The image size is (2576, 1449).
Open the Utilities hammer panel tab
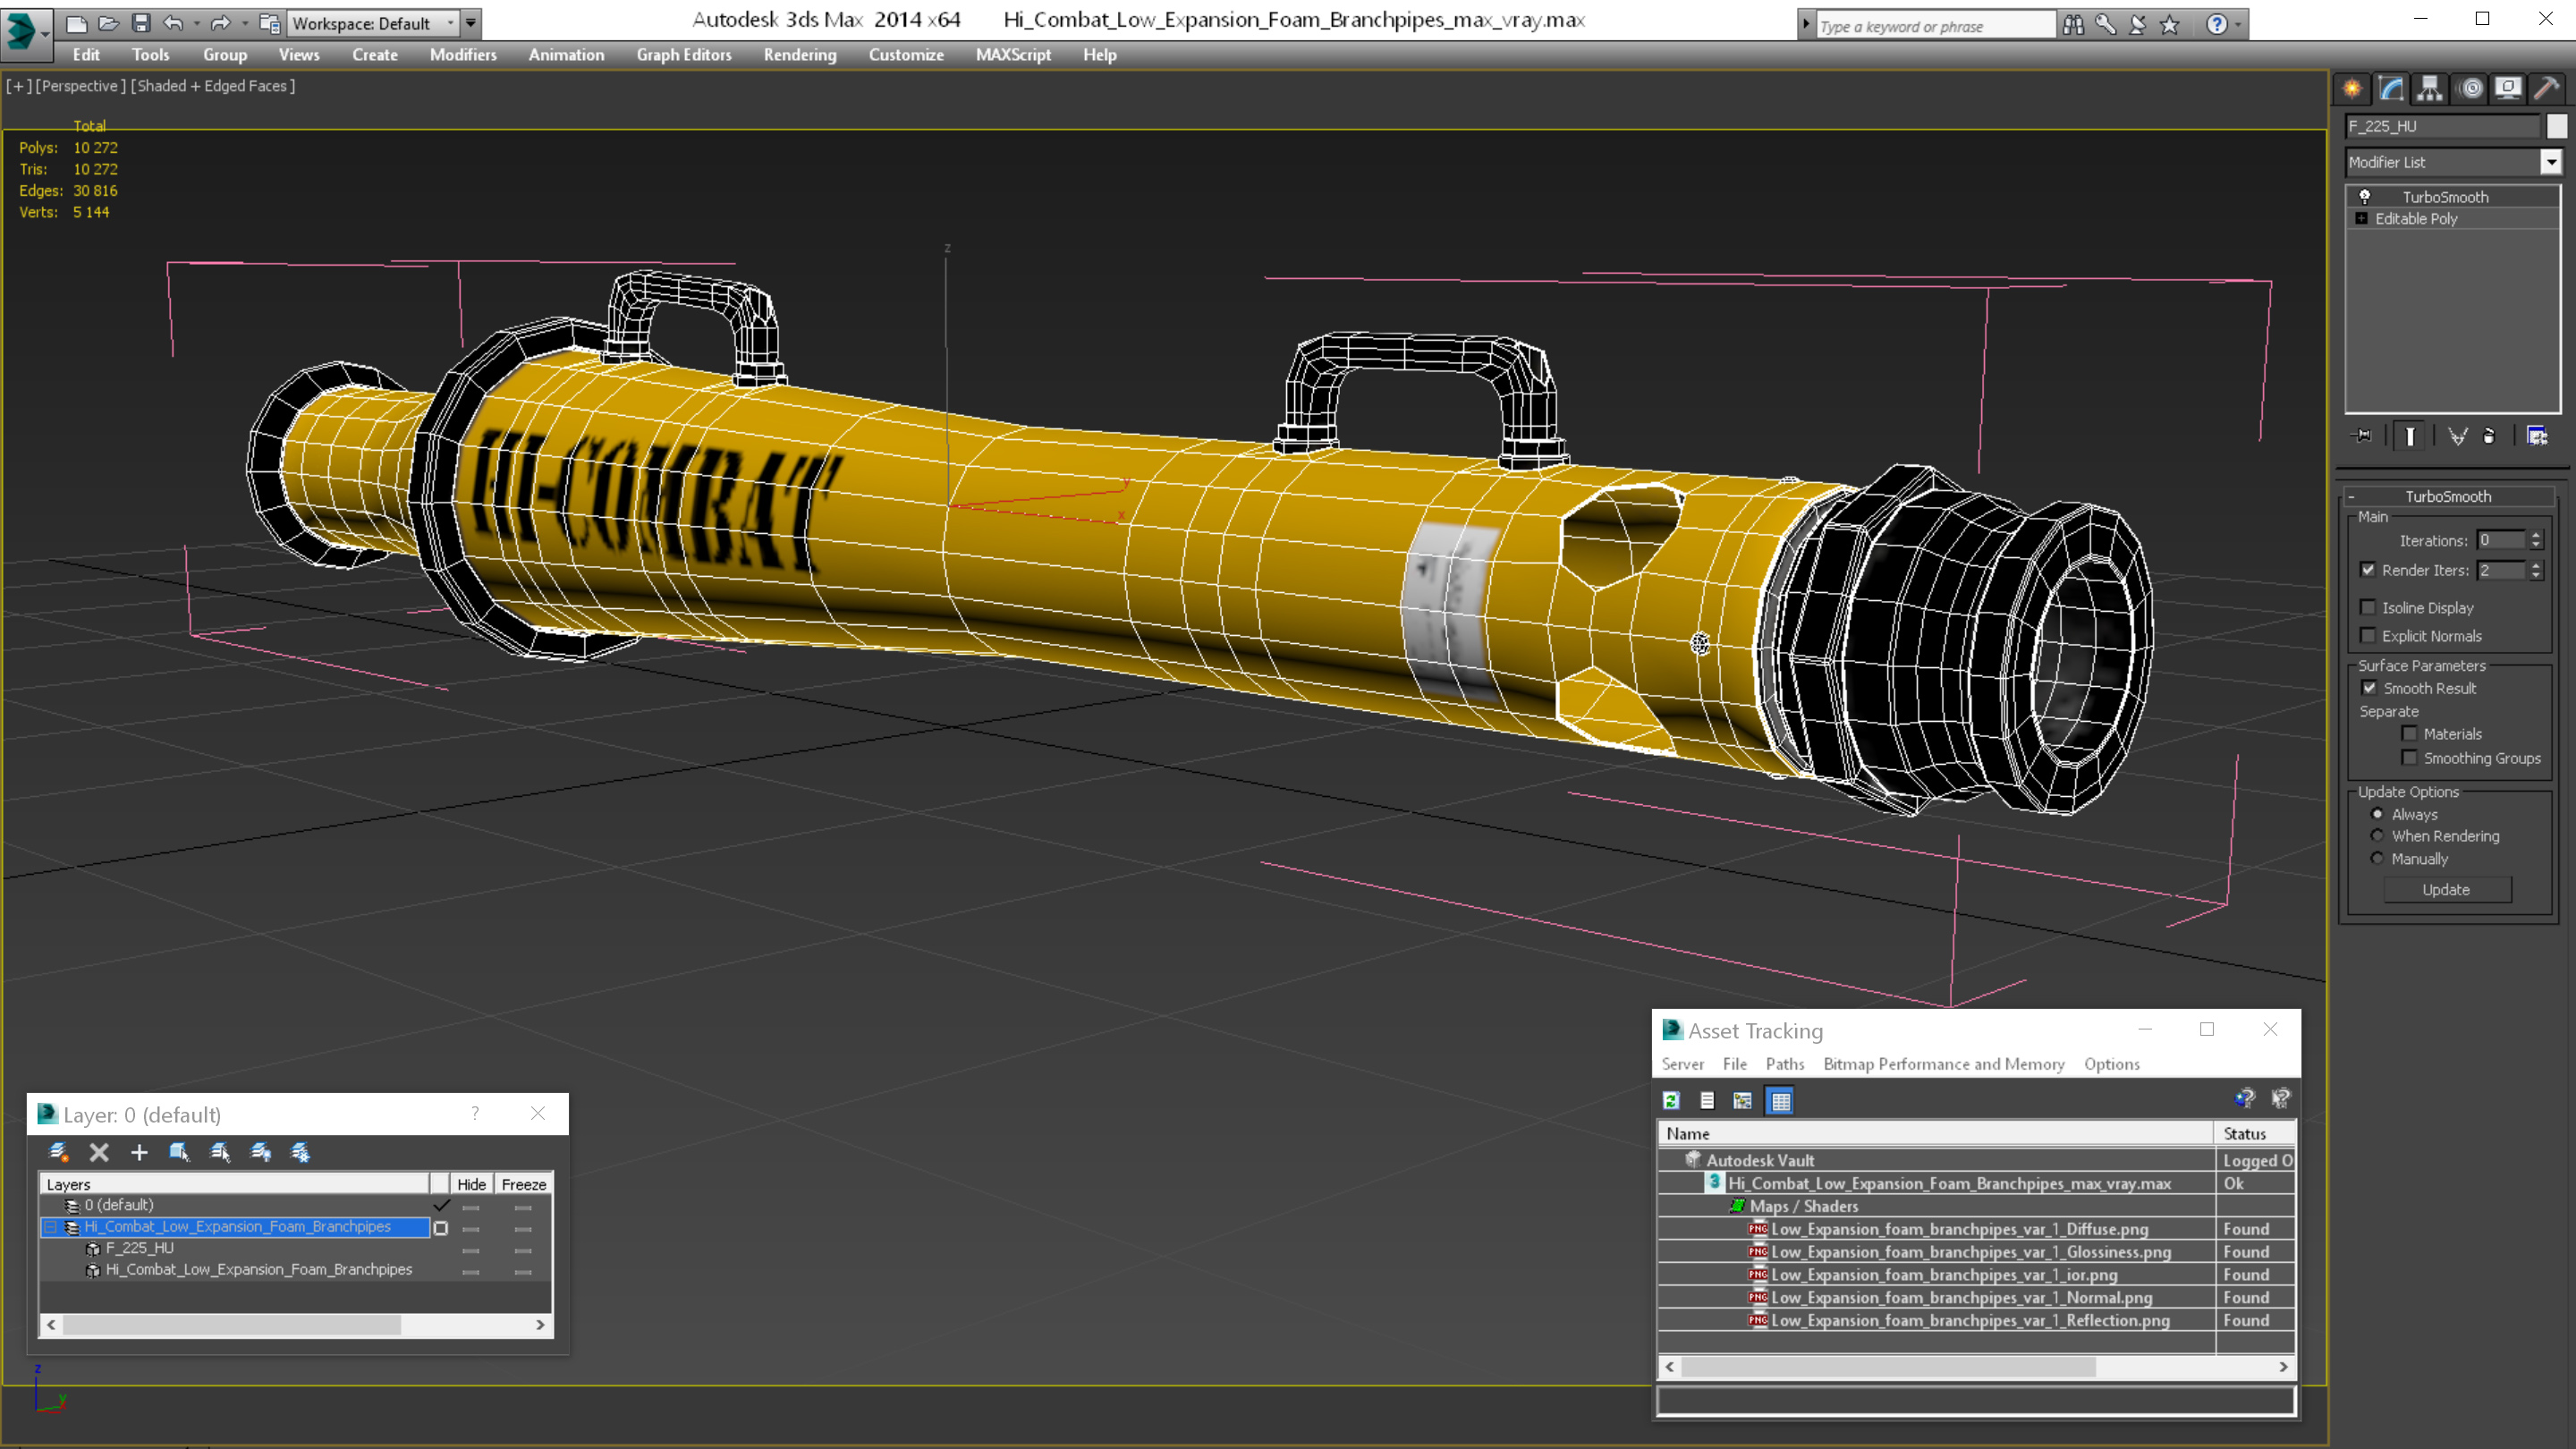pos(2547,89)
